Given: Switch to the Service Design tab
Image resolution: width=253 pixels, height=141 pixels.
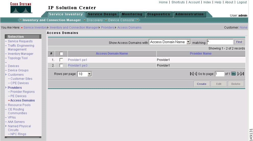Looking at the screenshot, I should [102, 14].
